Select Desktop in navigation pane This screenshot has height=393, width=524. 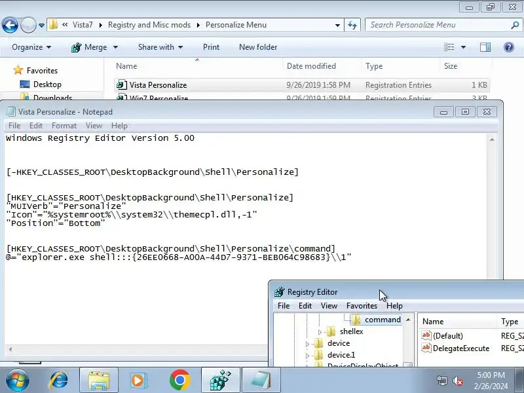(x=47, y=84)
